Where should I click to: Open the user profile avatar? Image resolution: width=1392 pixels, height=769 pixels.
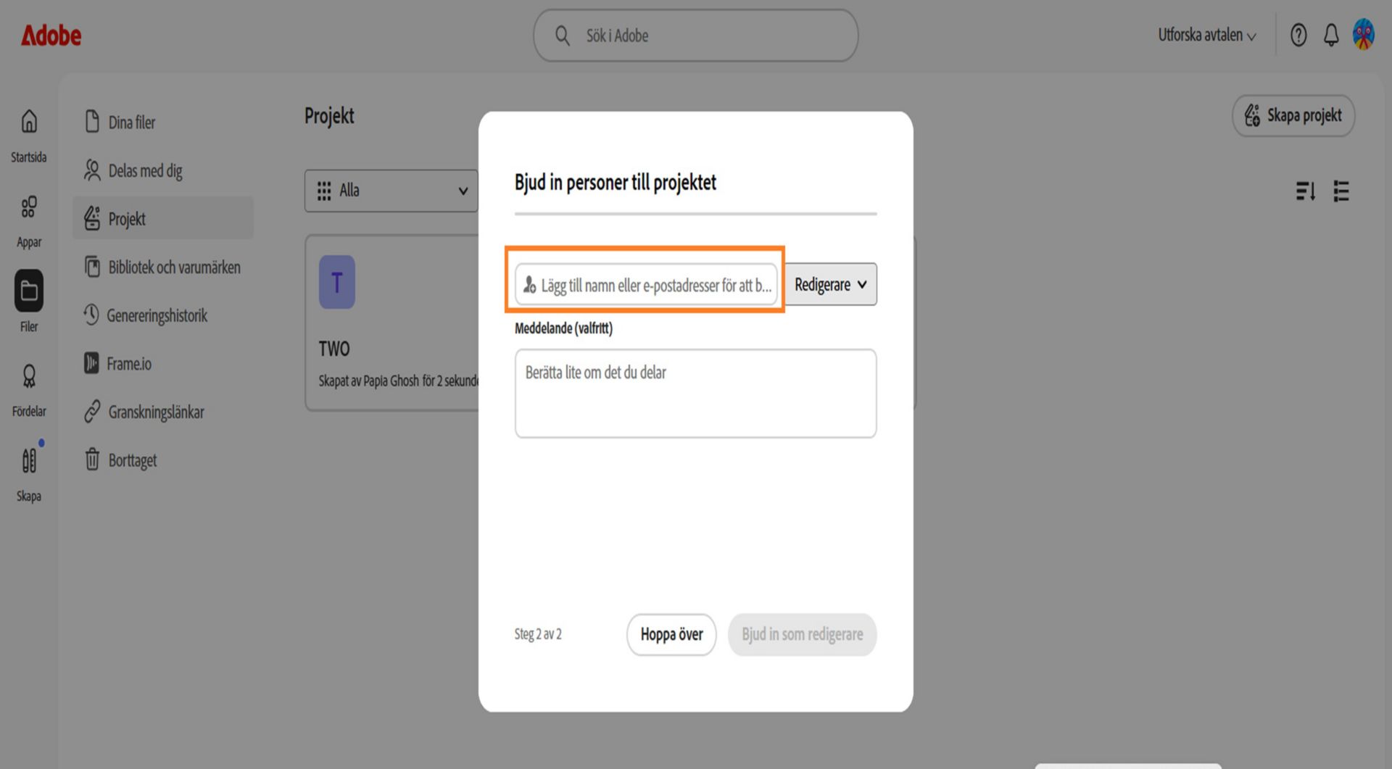(x=1364, y=34)
